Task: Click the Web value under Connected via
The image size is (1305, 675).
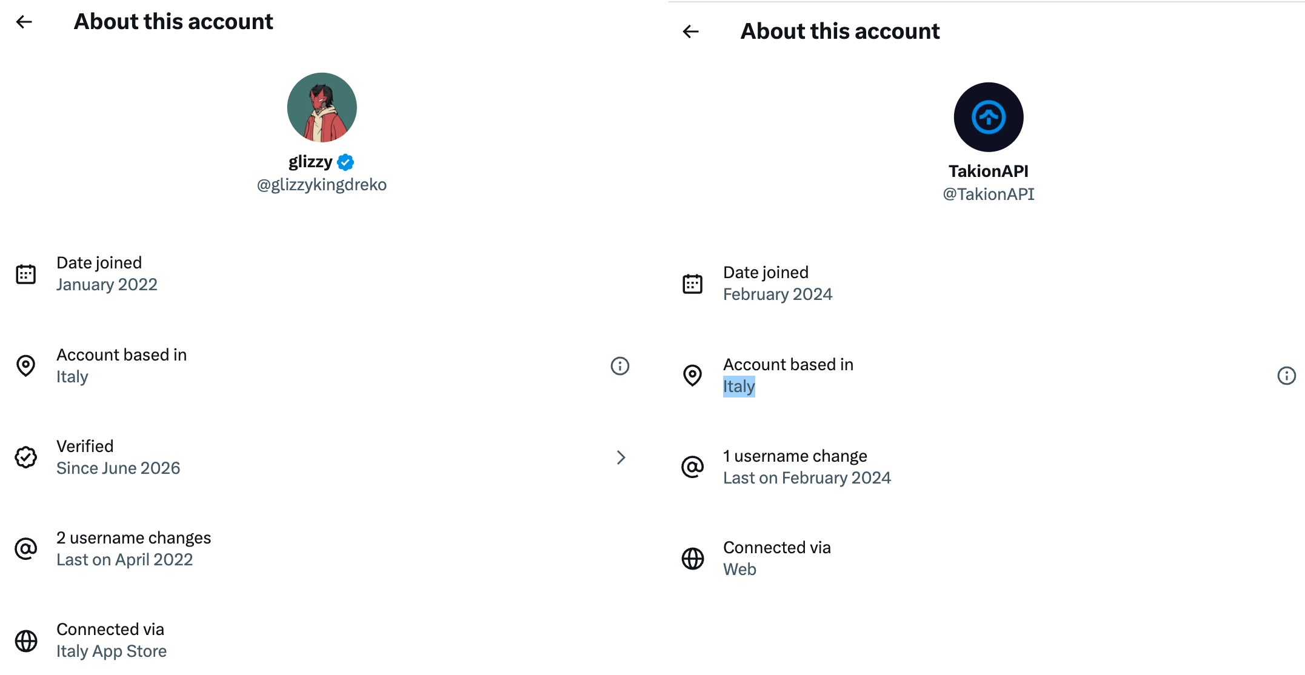Action: [x=739, y=570]
